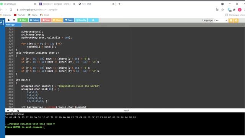Open the YouTube bookmark
245x138 pixels.
tap(20, 15)
